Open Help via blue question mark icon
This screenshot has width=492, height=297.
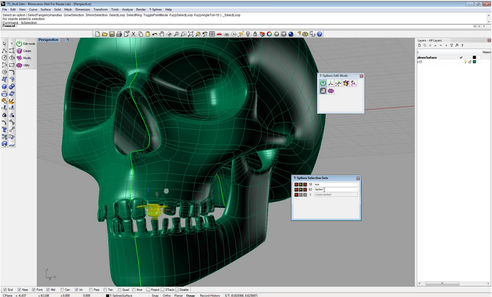(x=319, y=34)
